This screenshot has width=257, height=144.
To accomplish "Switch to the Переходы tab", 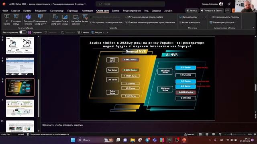I will pos(73,11).
